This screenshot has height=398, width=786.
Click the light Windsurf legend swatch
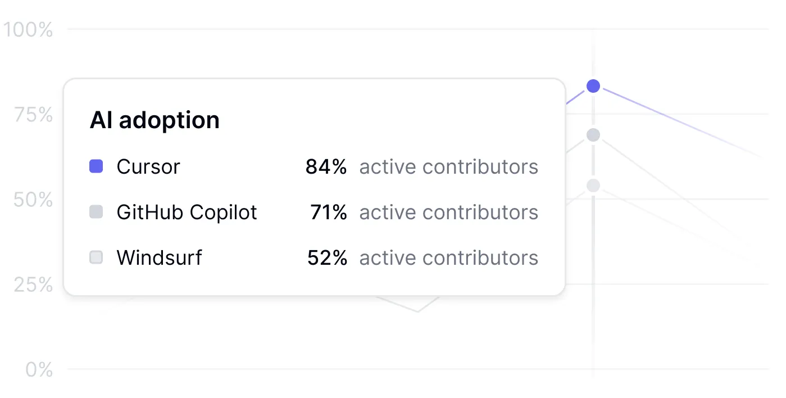[96, 257]
